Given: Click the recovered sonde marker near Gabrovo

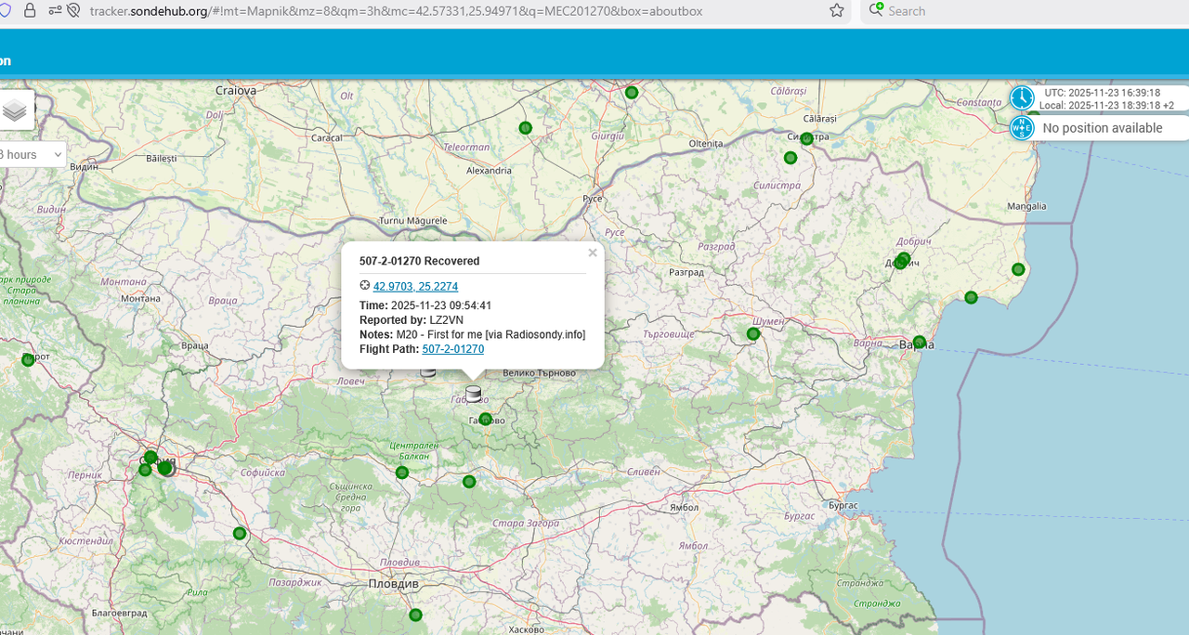Looking at the screenshot, I should [474, 394].
